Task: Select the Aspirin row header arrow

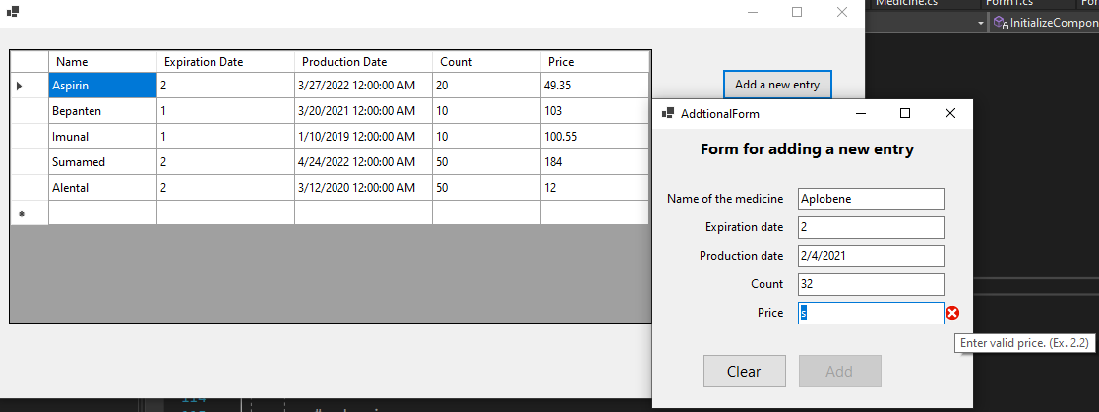Action: [30, 86]
